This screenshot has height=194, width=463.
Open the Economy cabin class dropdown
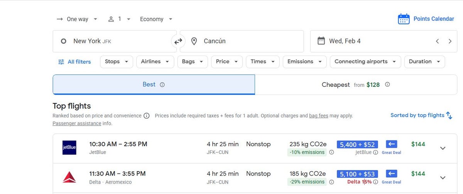tap(156, 19)
